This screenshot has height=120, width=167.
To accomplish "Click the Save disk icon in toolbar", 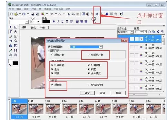I will (x=24, y=14).
